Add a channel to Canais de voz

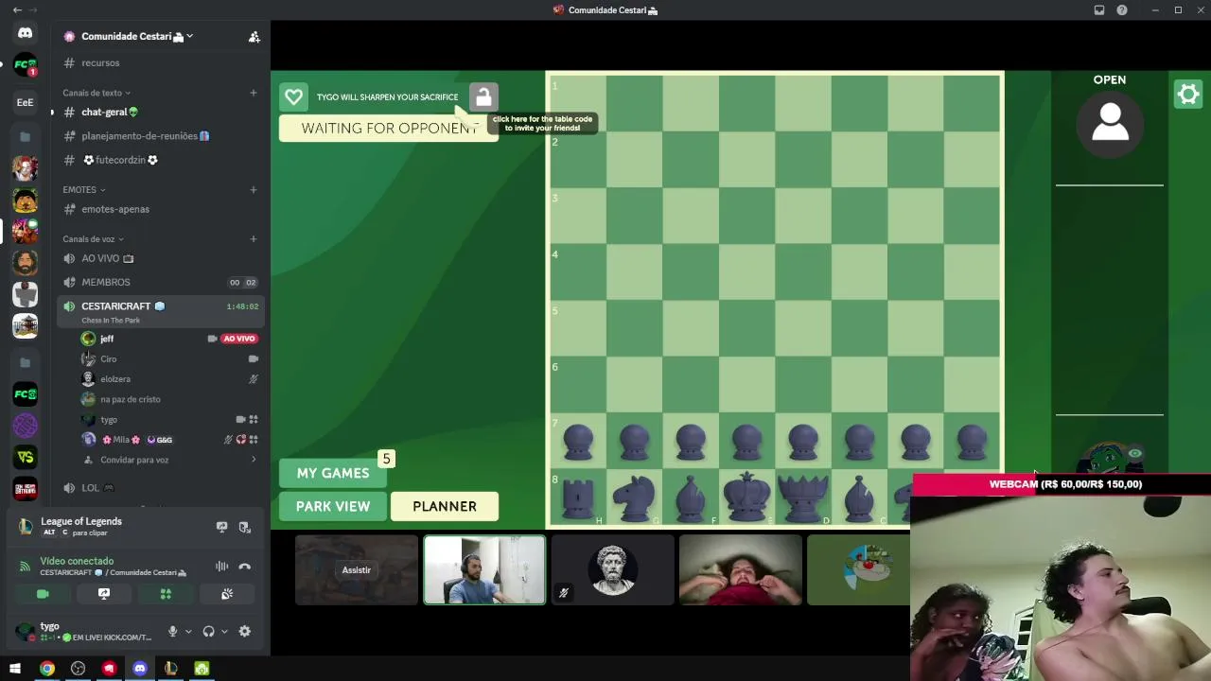coord(254,239)
